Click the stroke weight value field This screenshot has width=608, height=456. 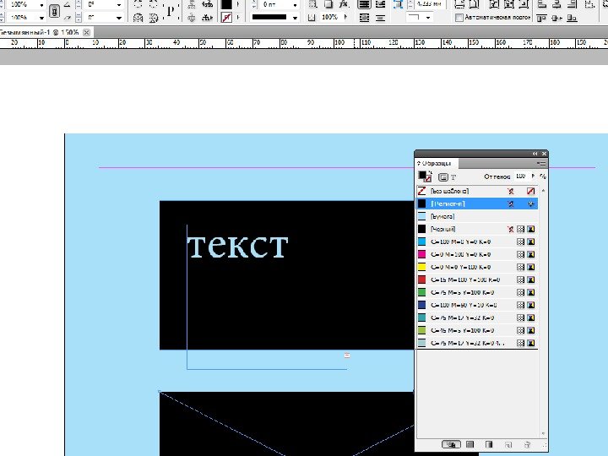275,5
